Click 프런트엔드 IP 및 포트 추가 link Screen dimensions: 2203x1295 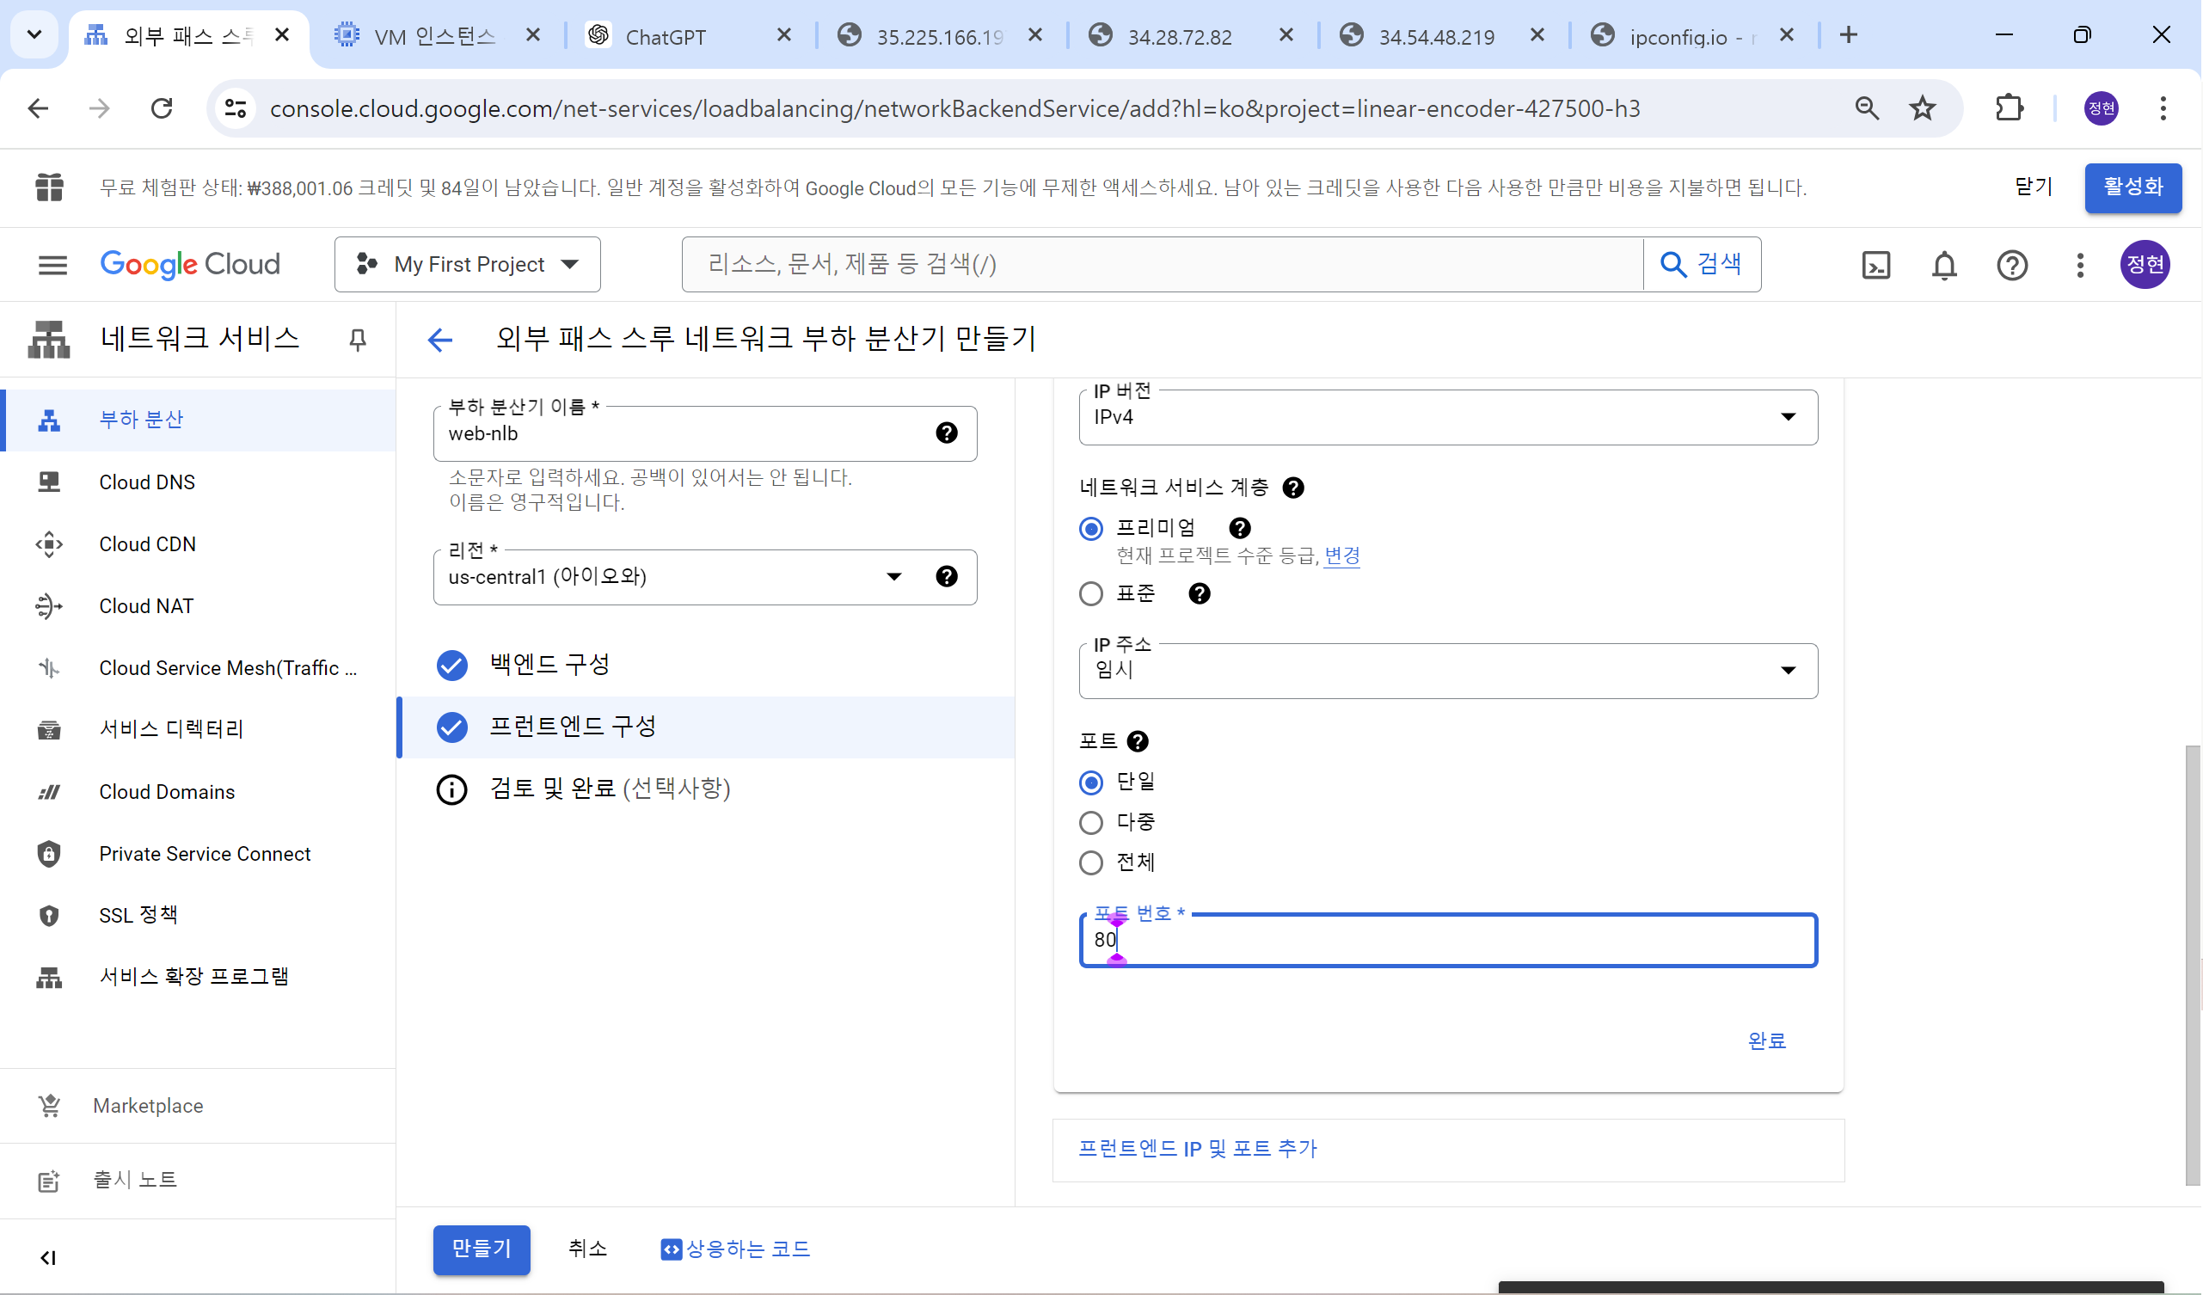(x=1197, y=1148)
